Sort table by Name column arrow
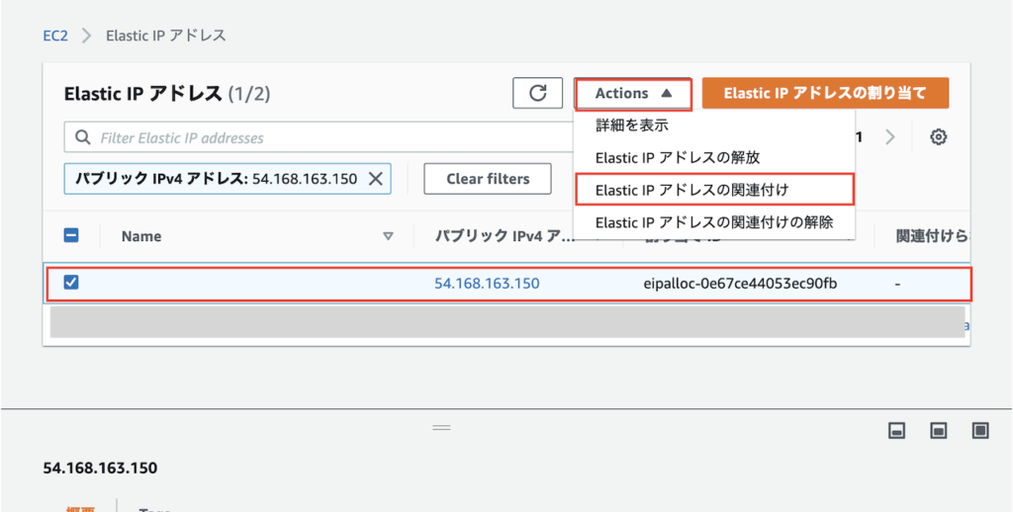The height and width of the screenshot is (512, 1013). 388,236
